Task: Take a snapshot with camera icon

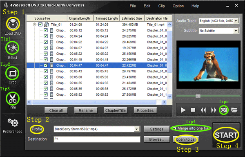Action: pyautogui.click(x=224, y=110)
